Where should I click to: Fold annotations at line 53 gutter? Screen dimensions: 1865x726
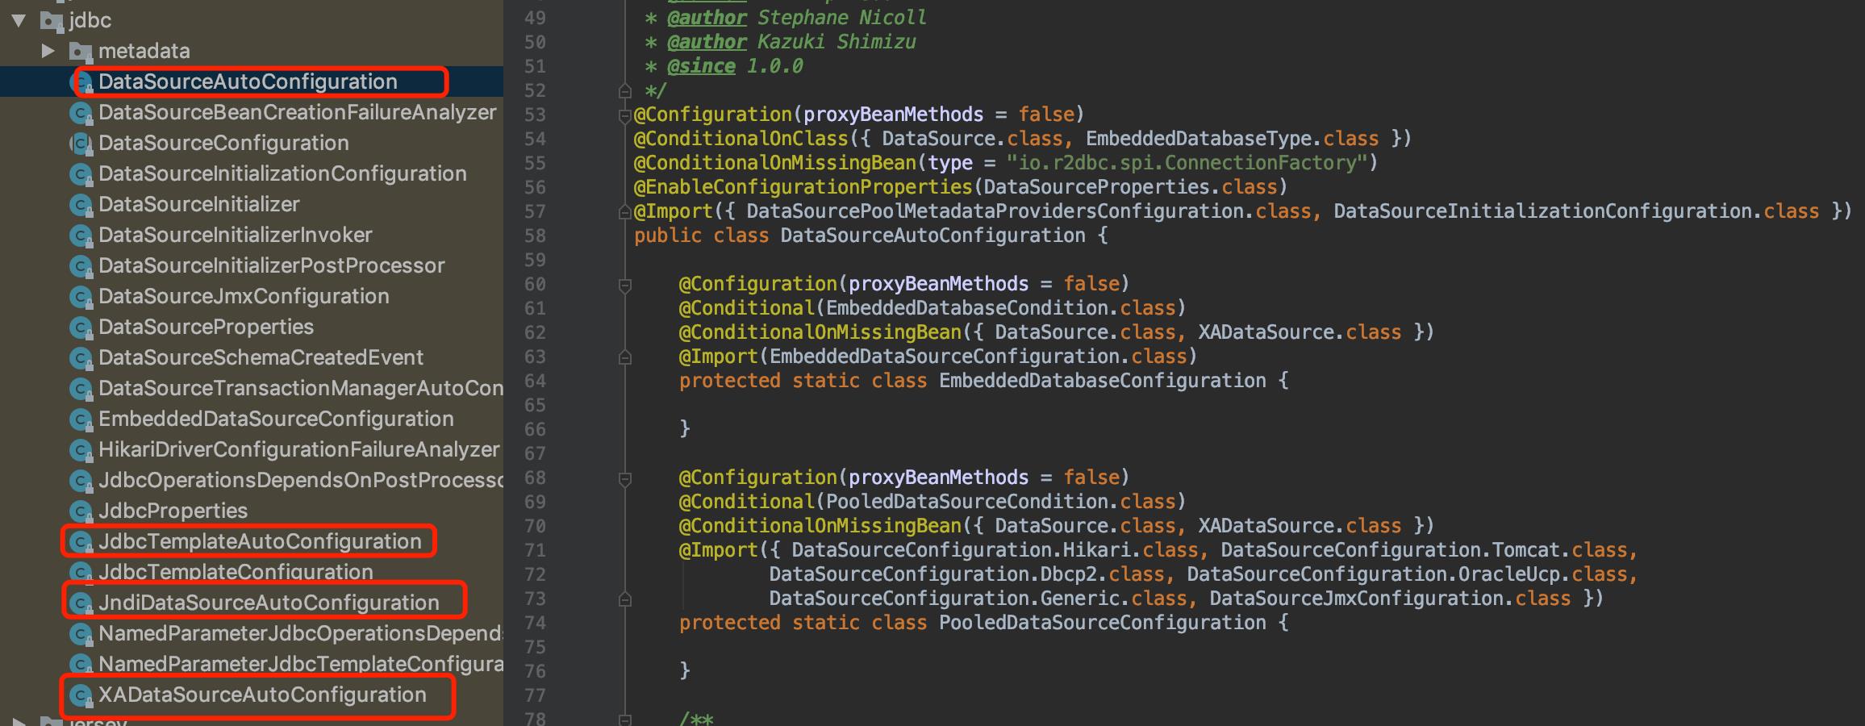(624, 115)
